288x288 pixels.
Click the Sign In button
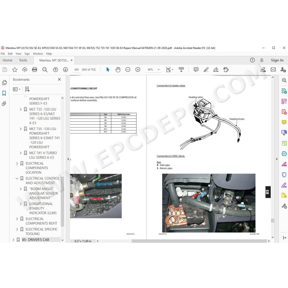tap(277, 60)
